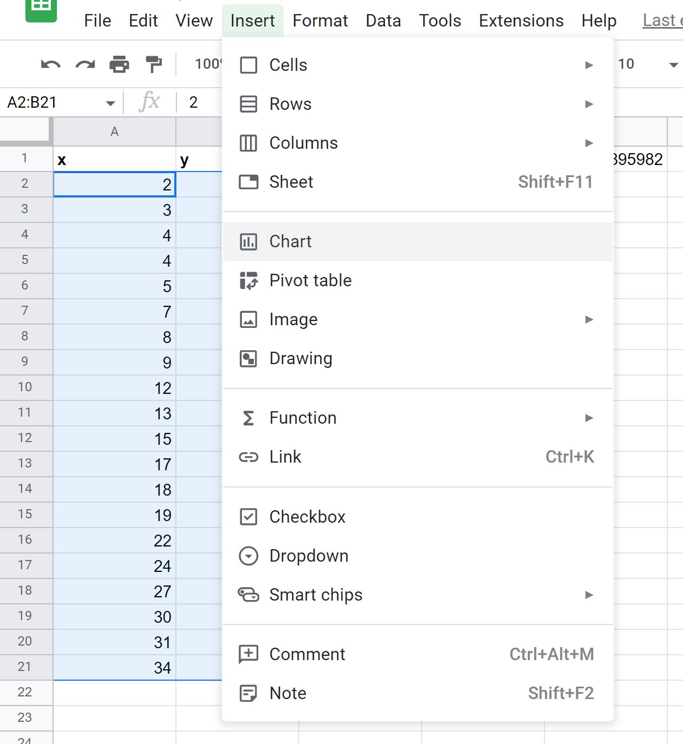Viewport: 683px width, 744px height.
Task: Click the Cells icon in Insert menu
Action: [x=248, y=65]
